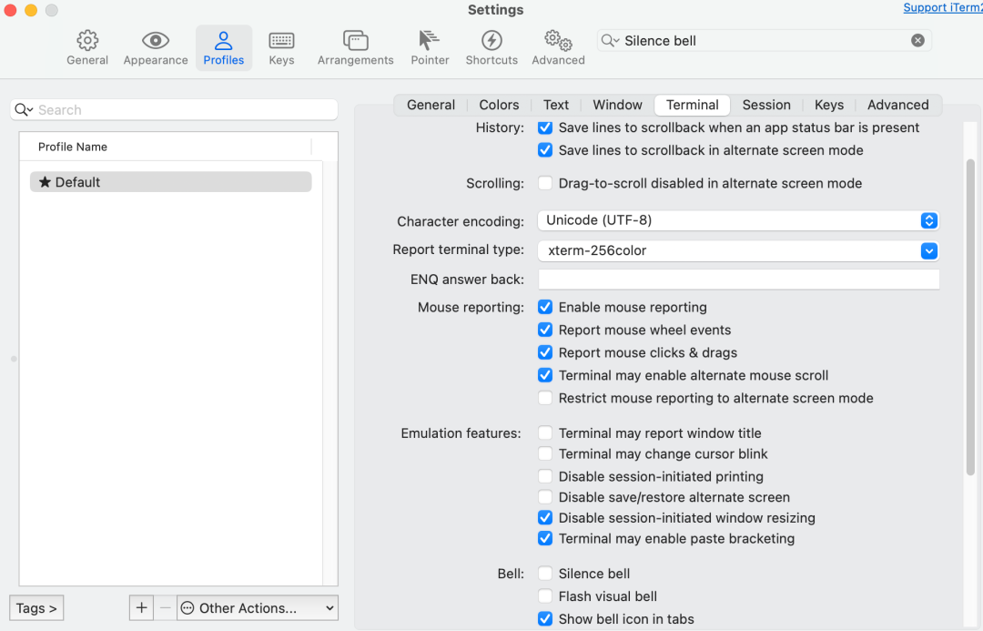
Task: Open the Other Actions menu
Action: 258,607
